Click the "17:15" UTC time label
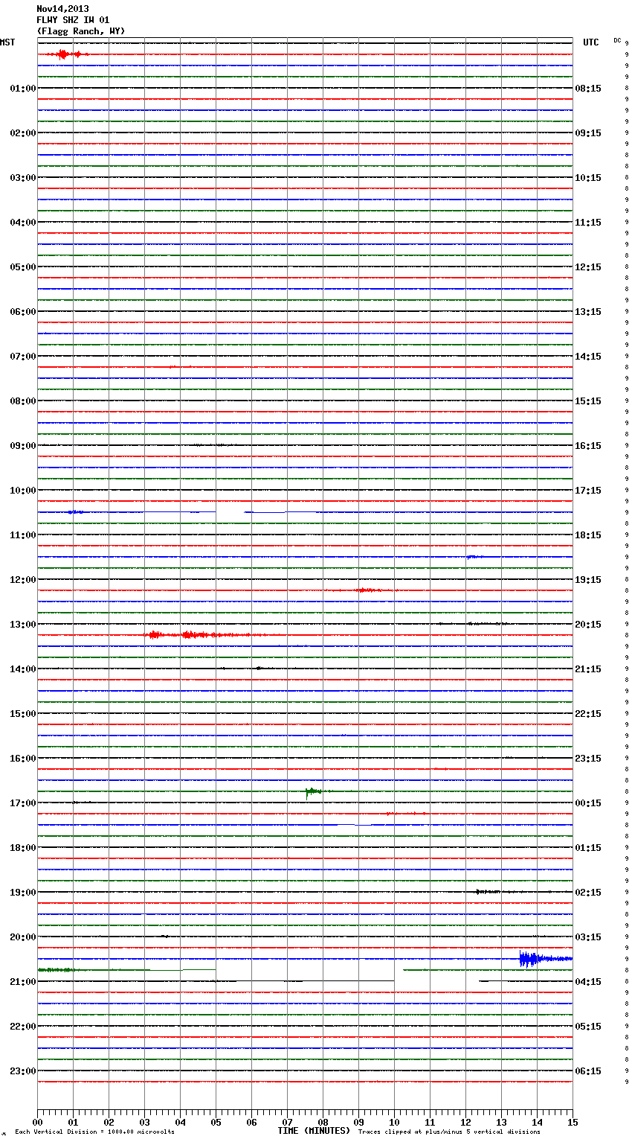This screenshot has height=1142, width=632. click(588, 491)
